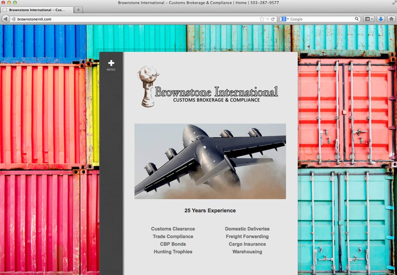Open the Customs Clearance link
Screen dimensions: 397x275
[x=173, y=229]
